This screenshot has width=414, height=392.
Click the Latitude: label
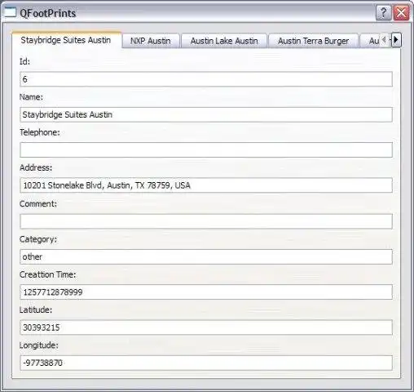tap(36, 310)
